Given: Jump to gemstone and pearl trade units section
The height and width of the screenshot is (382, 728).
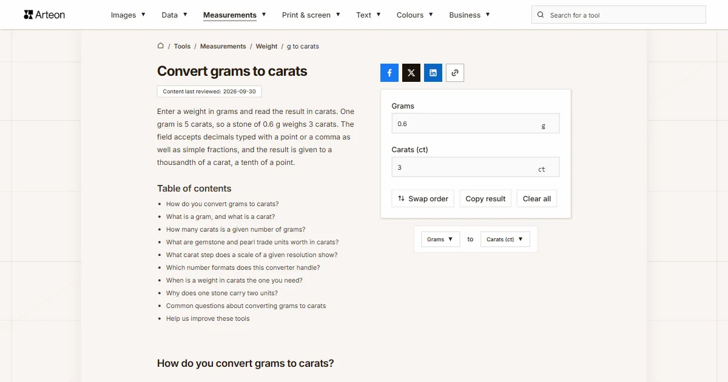Looking at the screenshot, I should 252,243.
